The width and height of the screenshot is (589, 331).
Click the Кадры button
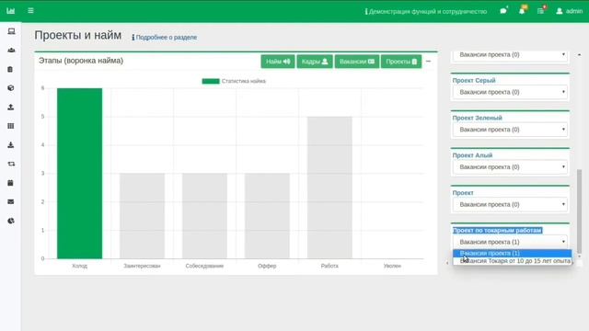point(315,62)
